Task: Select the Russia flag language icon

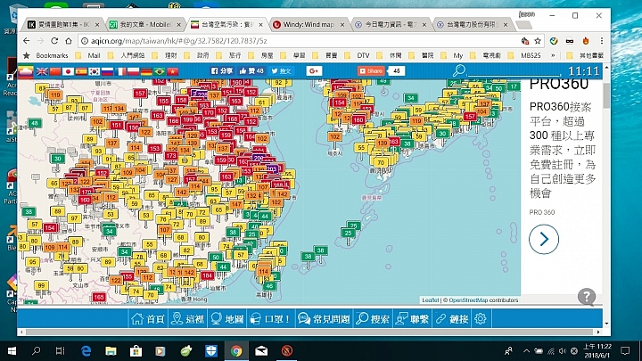Action: [x=107, y=71]
